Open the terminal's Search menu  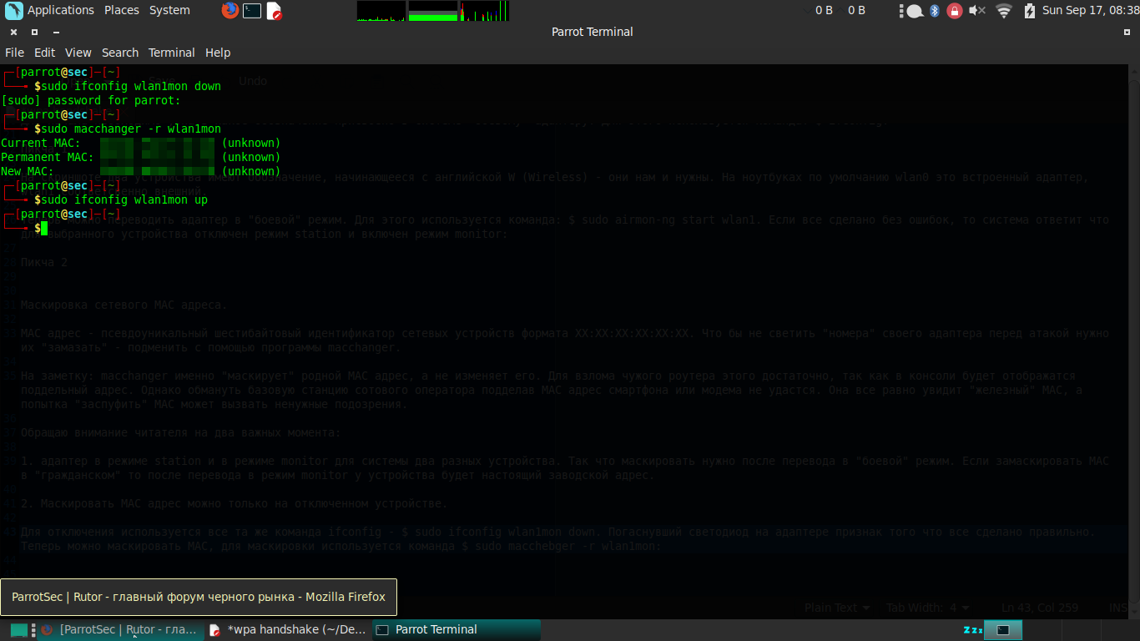[120, 53]
